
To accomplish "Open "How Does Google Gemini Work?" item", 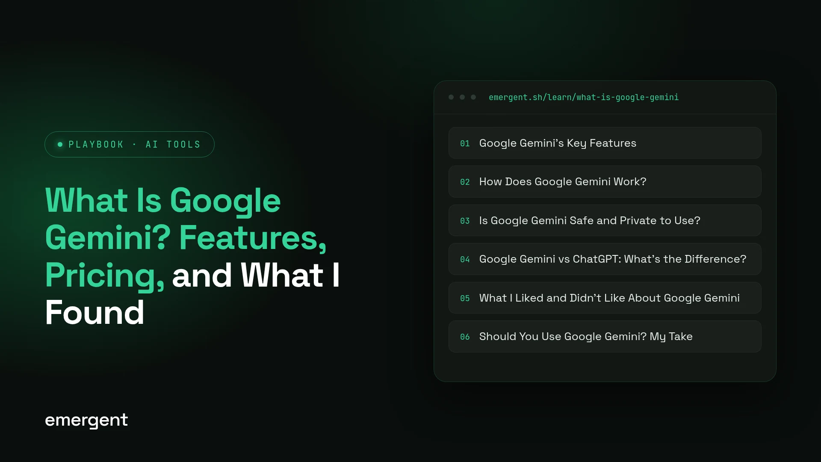I will pyautogui.click(x=605, y=181).
